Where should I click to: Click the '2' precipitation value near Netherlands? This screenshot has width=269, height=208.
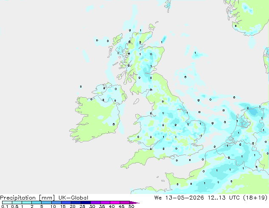[x=247, y=108]
